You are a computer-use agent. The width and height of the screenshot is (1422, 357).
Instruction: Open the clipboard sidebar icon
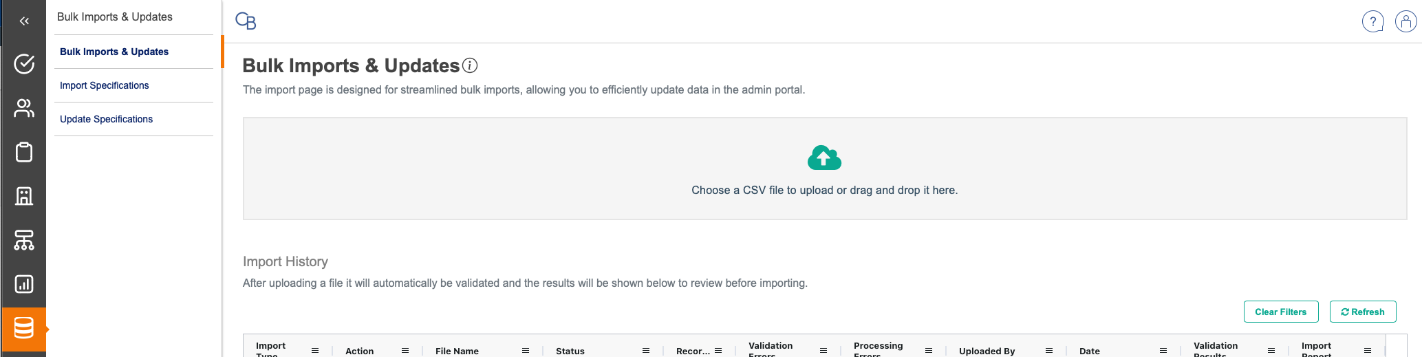tap(24, 152)
